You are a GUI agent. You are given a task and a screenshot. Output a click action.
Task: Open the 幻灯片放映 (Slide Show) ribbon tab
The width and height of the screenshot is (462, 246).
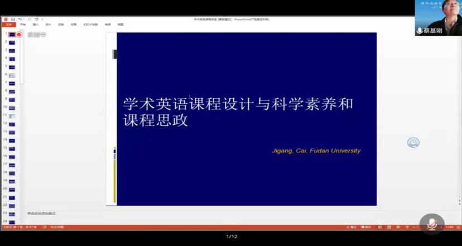point(90,25)
